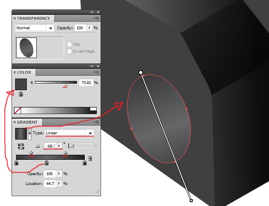Click the K slider triangle handle

66,85
